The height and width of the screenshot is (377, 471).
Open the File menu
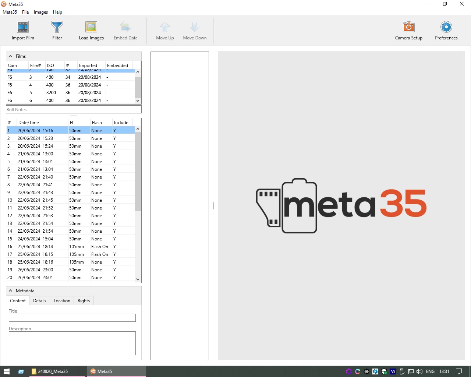[x=25, y=12]
